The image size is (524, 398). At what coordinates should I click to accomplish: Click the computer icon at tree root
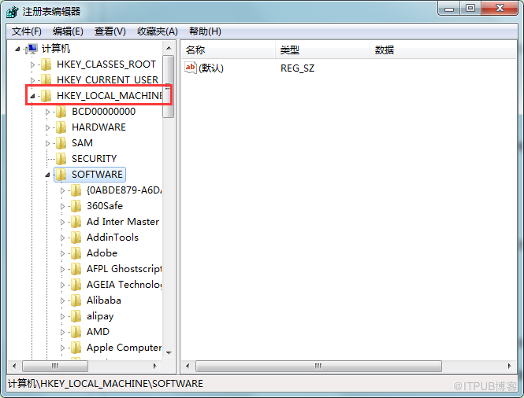coord(32,49)
